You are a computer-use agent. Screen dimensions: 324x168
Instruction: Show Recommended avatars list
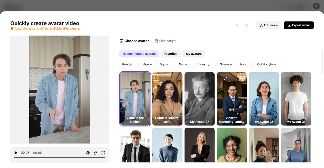(139, 54)
